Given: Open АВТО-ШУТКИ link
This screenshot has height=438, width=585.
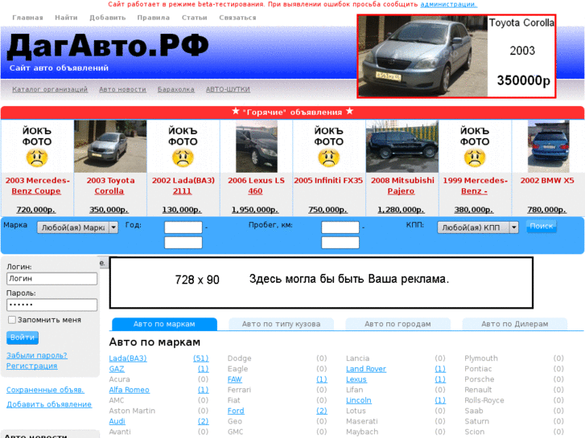Looking at the screenshot, I should [228, 89].
